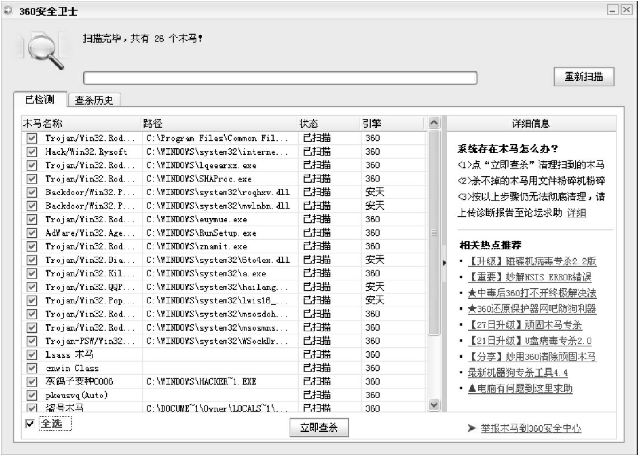Click the trojan list vertical scrollbar thumb
Screen dimensions: 638x455
(x=434, y=233)
